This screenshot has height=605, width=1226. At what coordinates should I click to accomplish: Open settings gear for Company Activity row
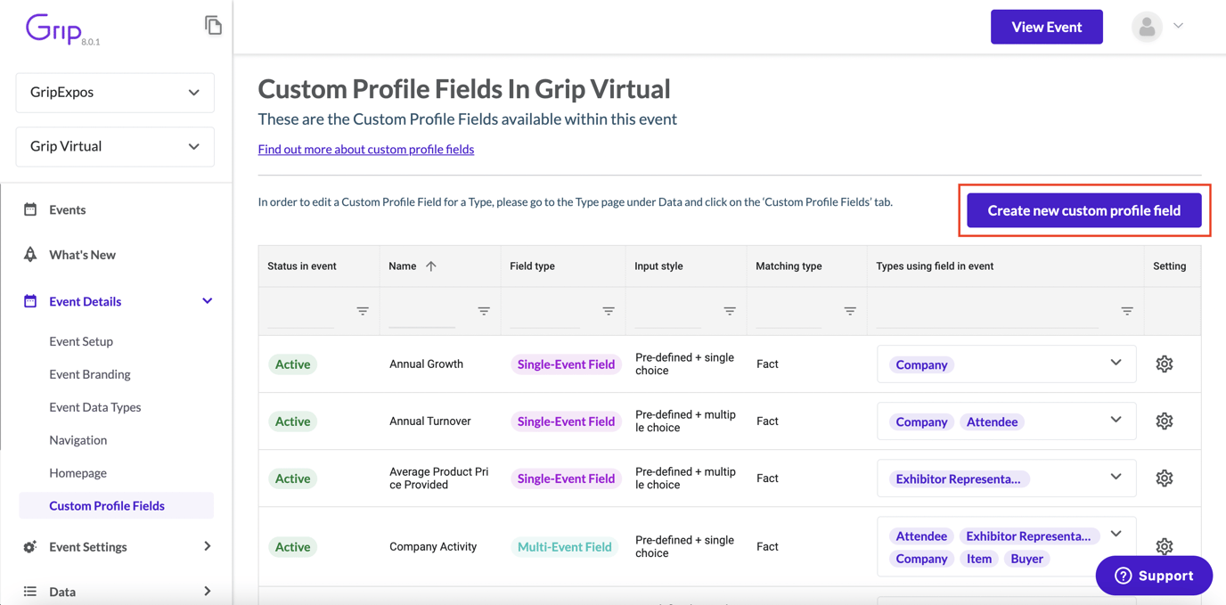[1164, 546]
